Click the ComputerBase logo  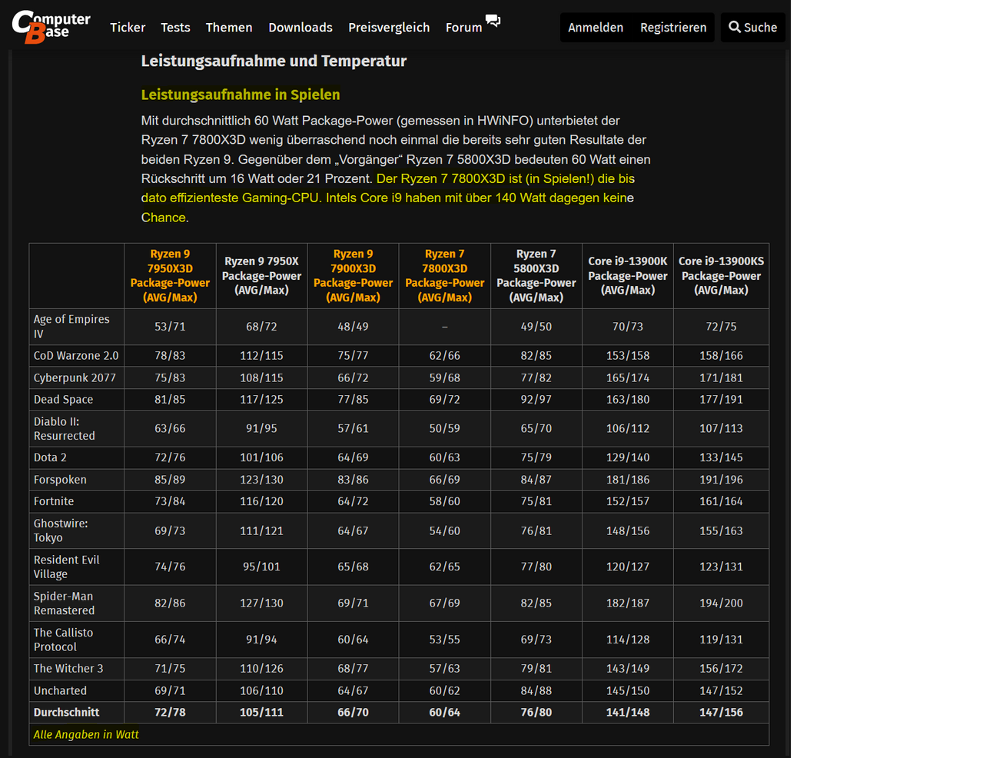[51, 27]
